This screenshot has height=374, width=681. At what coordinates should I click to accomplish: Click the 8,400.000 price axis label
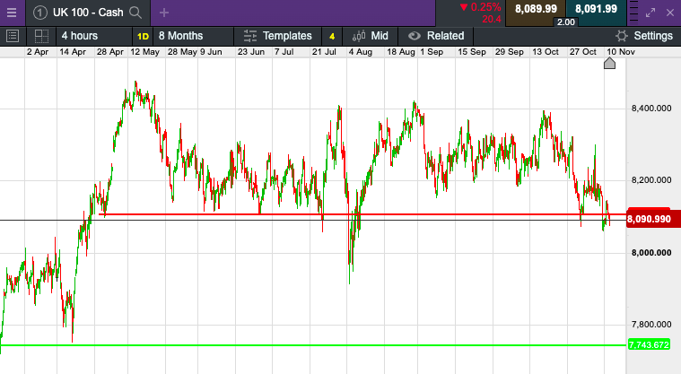(651, 109)
